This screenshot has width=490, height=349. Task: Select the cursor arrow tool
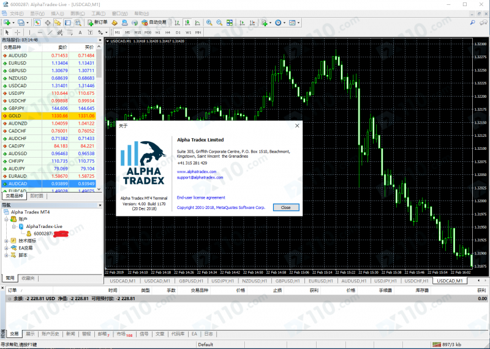(x=7, y=32)
